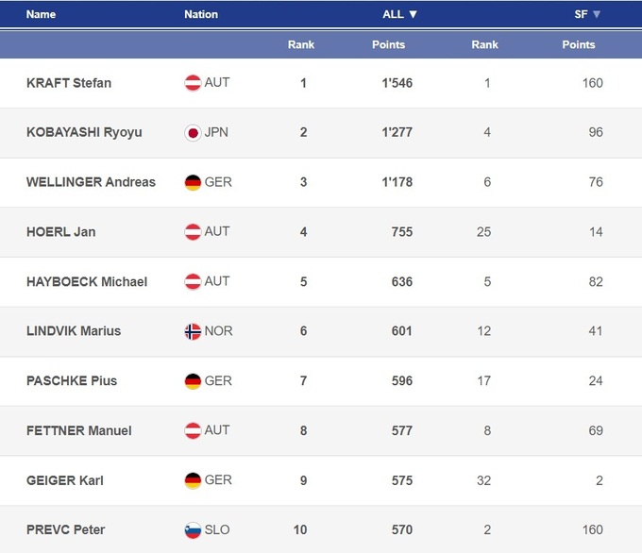Select the PASCHKE Pius name link

[72, 381]
